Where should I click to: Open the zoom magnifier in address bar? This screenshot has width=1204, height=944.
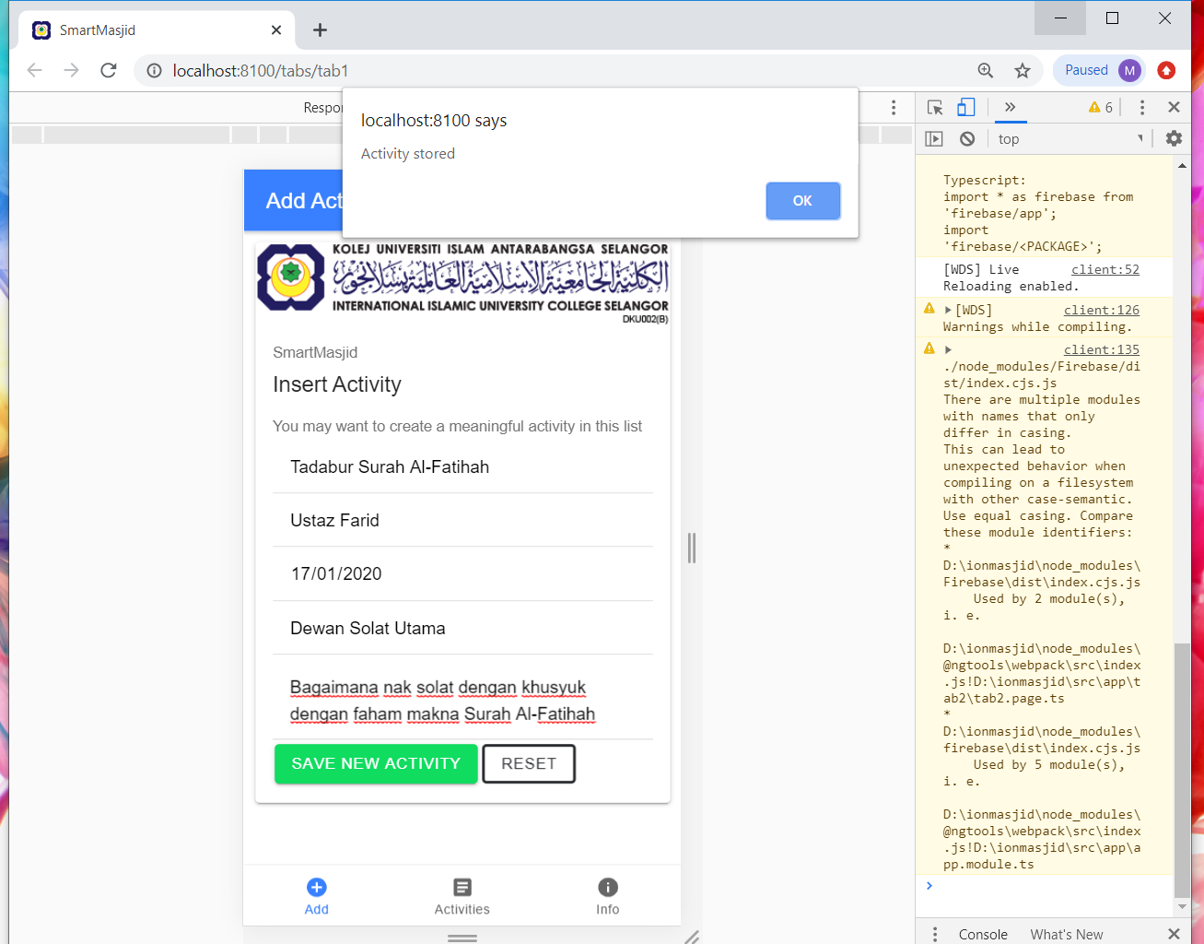click(985, 70)
